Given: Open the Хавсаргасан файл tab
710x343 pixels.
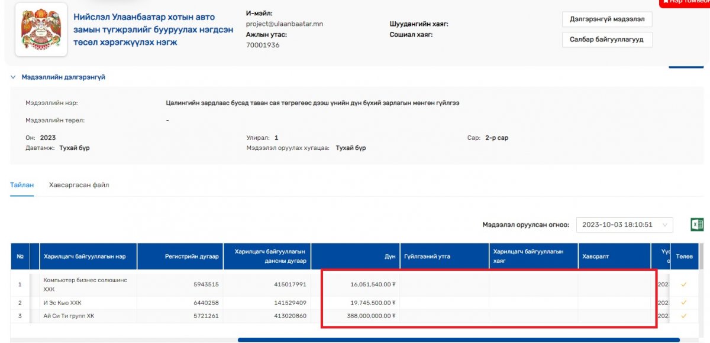Looking at the screenshot, I should 79,185.
